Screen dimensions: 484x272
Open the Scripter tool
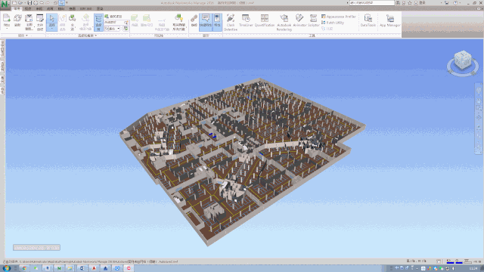(313, 21)
